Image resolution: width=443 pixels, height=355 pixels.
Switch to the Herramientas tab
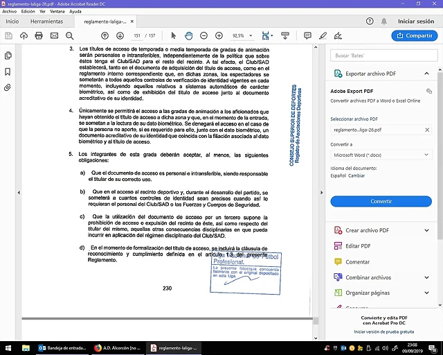46,21
